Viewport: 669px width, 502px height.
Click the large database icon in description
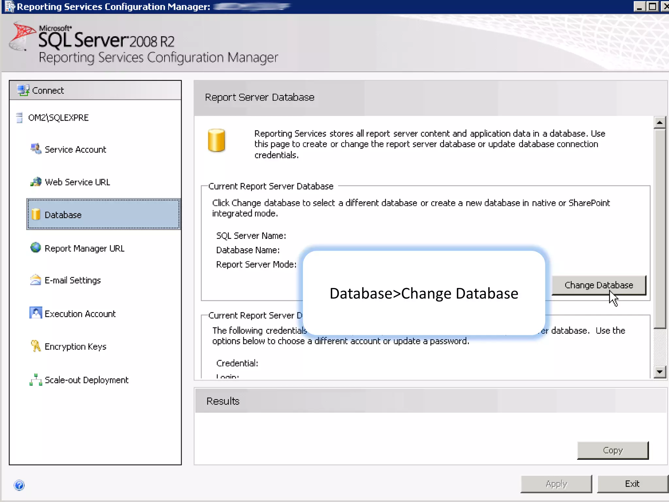[x=216, y=141]
